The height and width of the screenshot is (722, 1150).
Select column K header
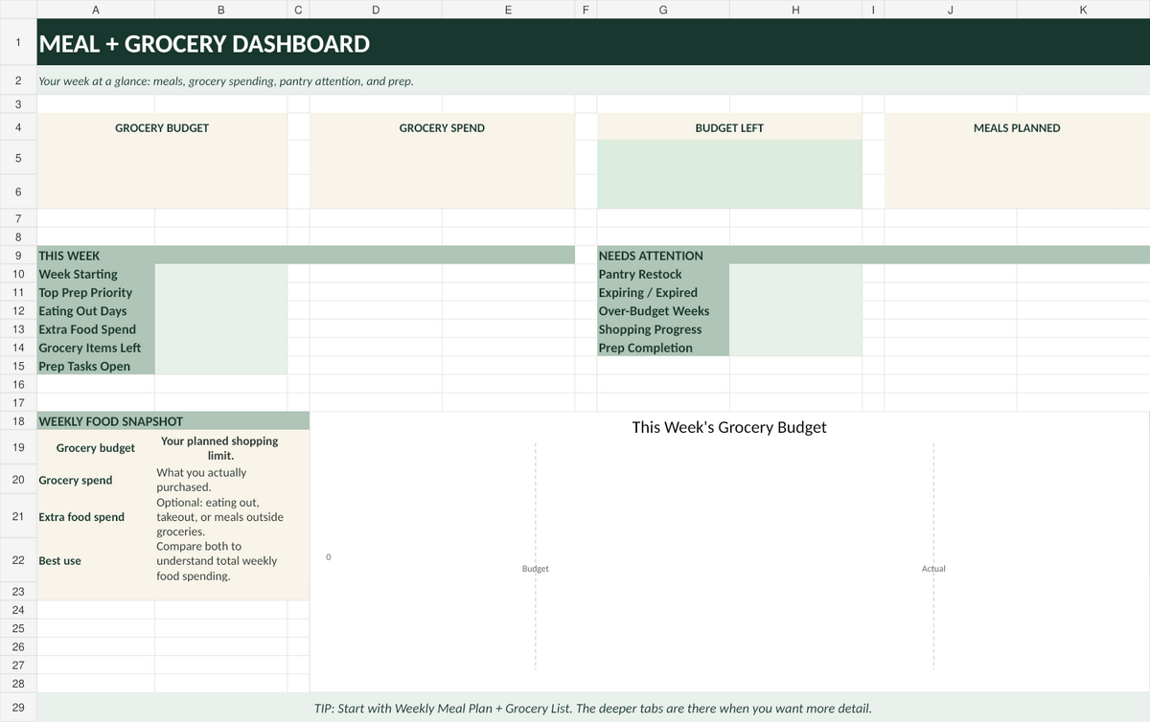tap(1083, 10)
